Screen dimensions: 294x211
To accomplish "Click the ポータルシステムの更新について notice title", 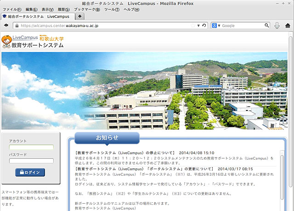I will click(144, 169).
